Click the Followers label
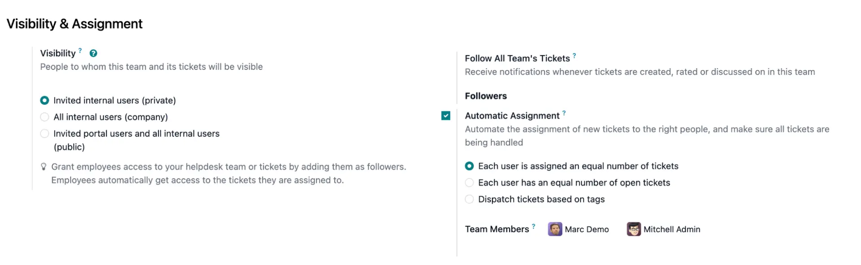Screen dimensions: 861x265 coord(486,96)
